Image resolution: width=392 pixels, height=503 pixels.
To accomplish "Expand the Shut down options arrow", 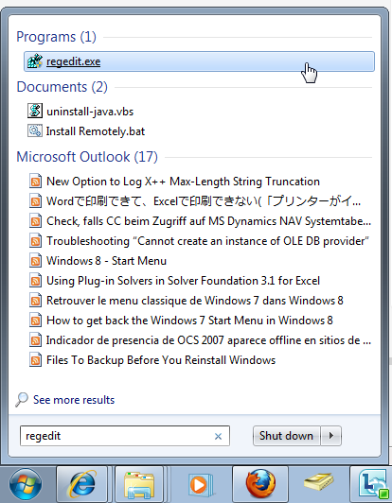I will pos(331,436).
